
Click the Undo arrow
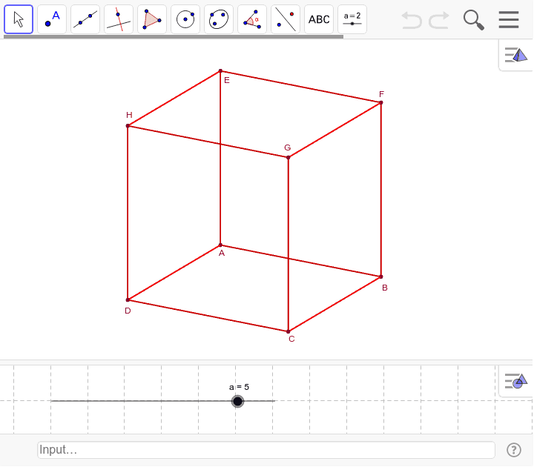[x=412, y=20]
